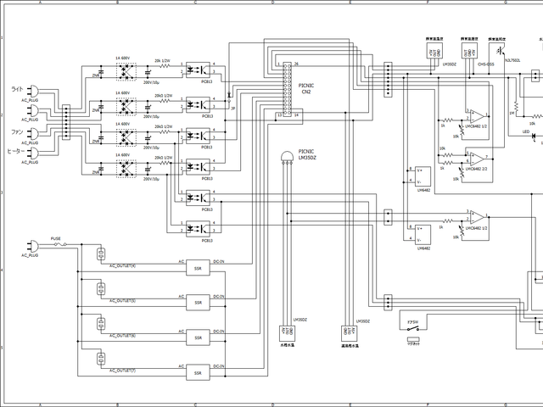Select the JP jumper near PC813
Image resolution: width=543 pixels, height=407 pixels.
point(228,99)
